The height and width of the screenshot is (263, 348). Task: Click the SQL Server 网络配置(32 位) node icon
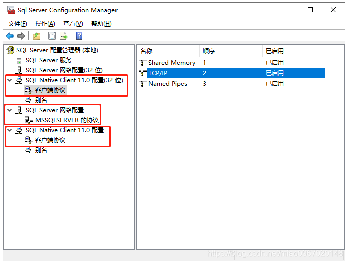tap(19, 70)
